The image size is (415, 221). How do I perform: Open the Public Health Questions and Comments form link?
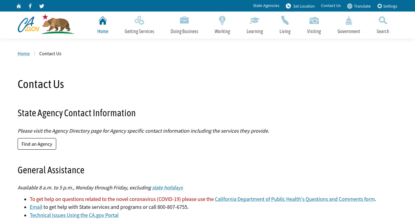[295, 199]
